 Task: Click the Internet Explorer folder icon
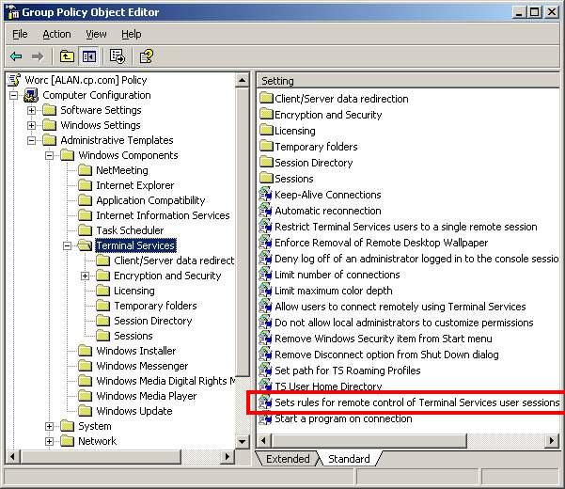86,185
